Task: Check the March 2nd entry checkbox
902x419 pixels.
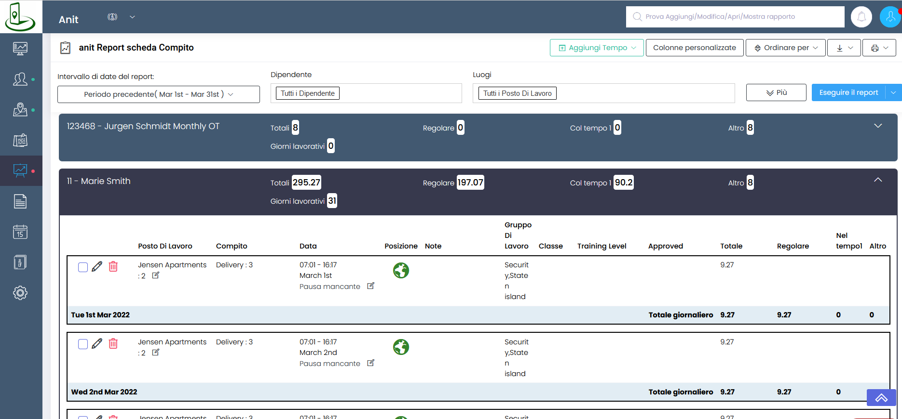Action: (x=83, y=344)
